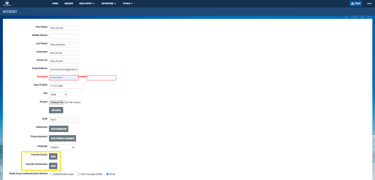Click ADD next to Favorite Events

coord(53,157)
